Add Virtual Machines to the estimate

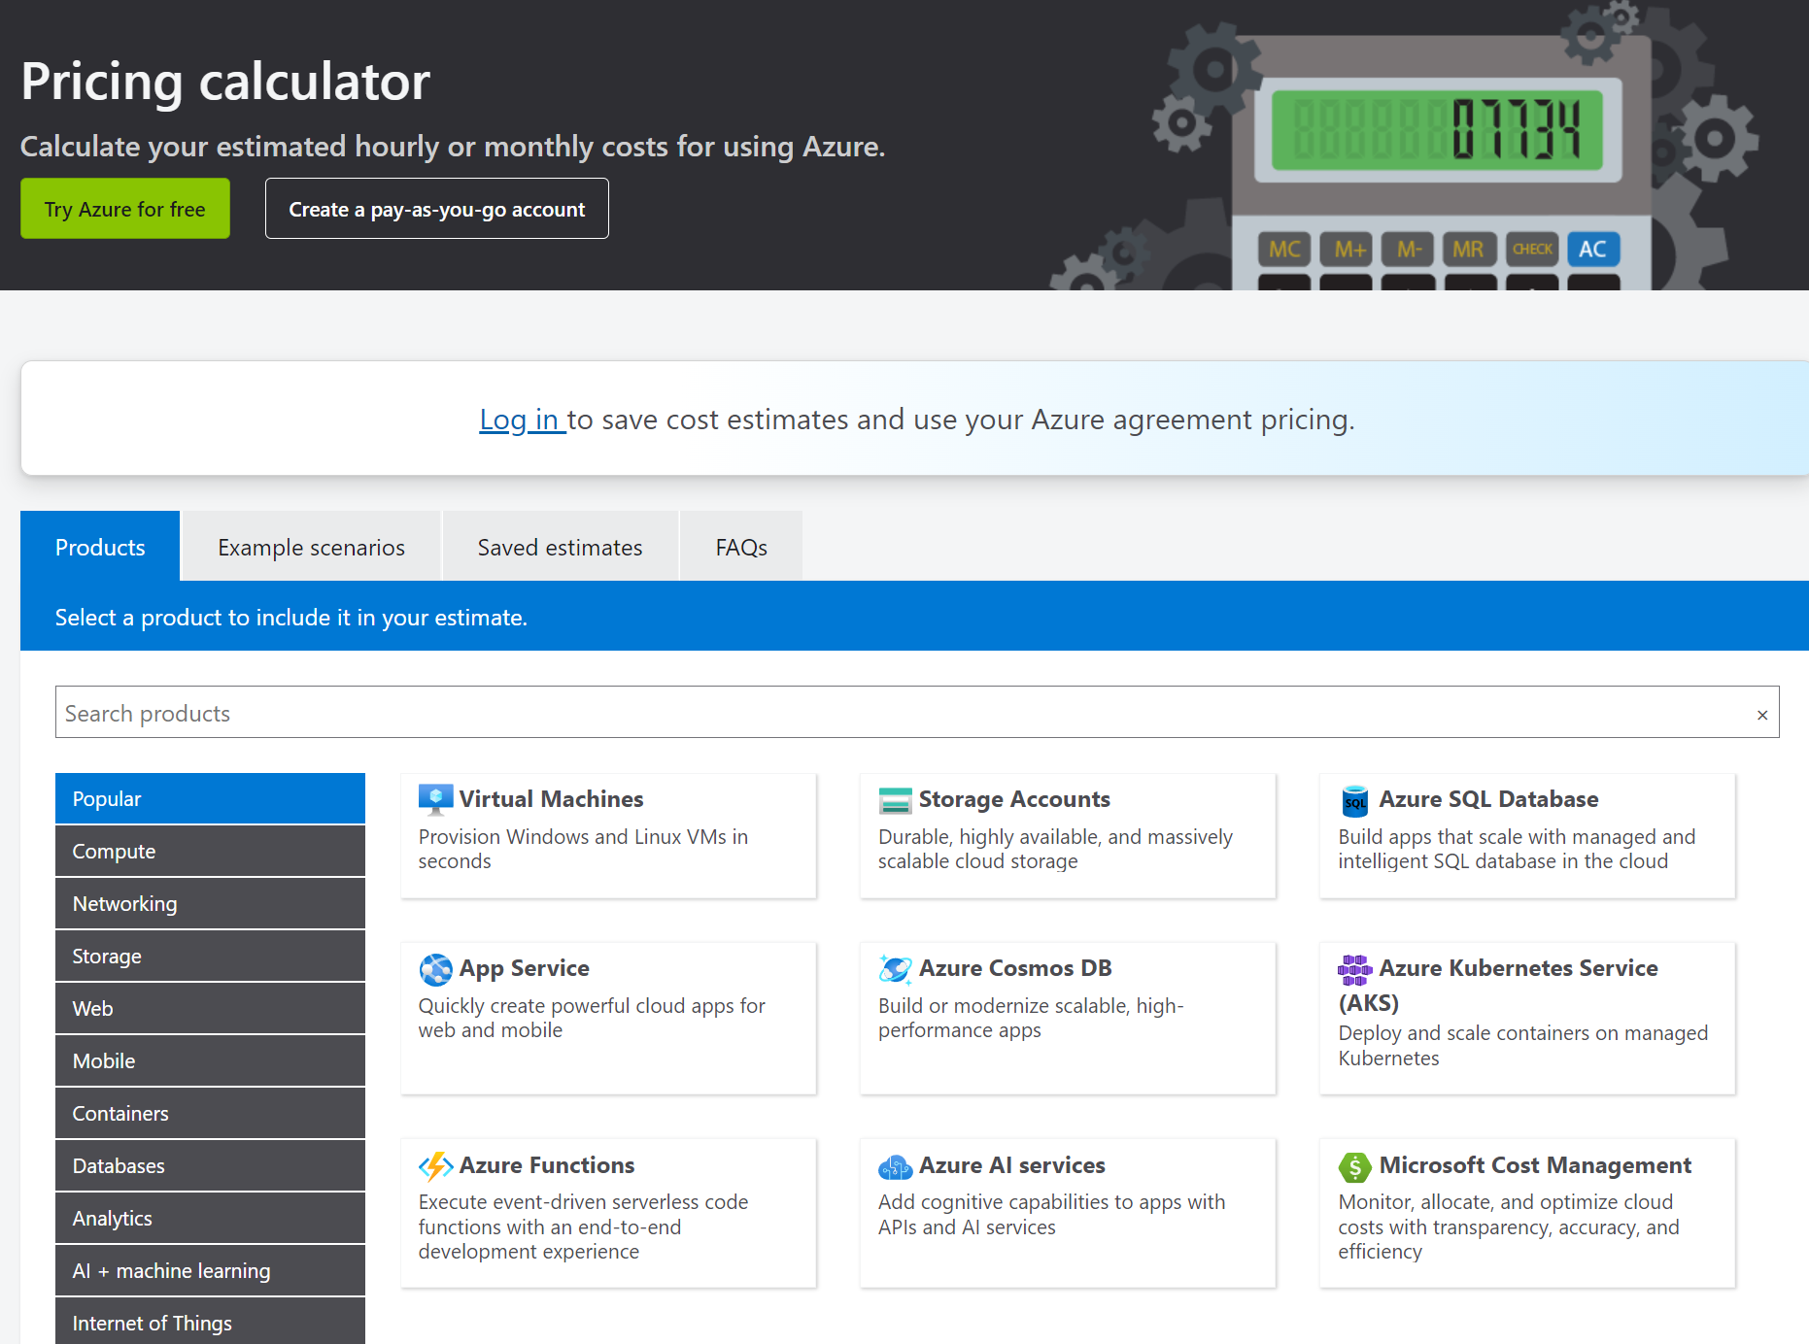click(x=608, y=836)
